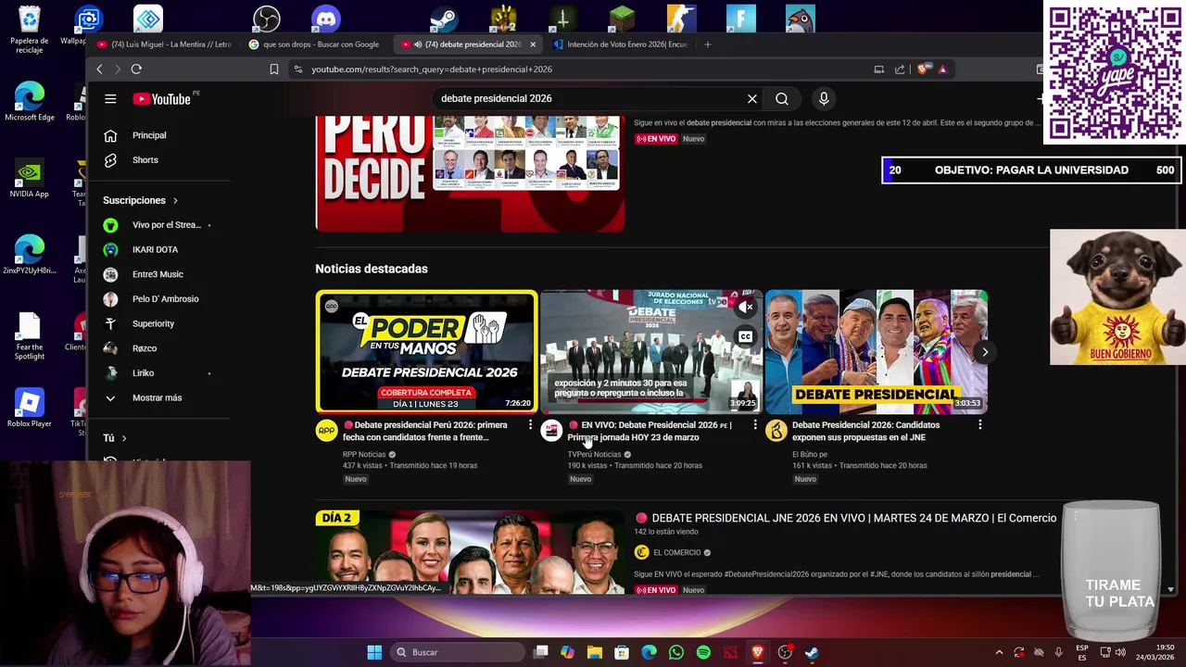Start voice search with the microphone

(824, 99)
